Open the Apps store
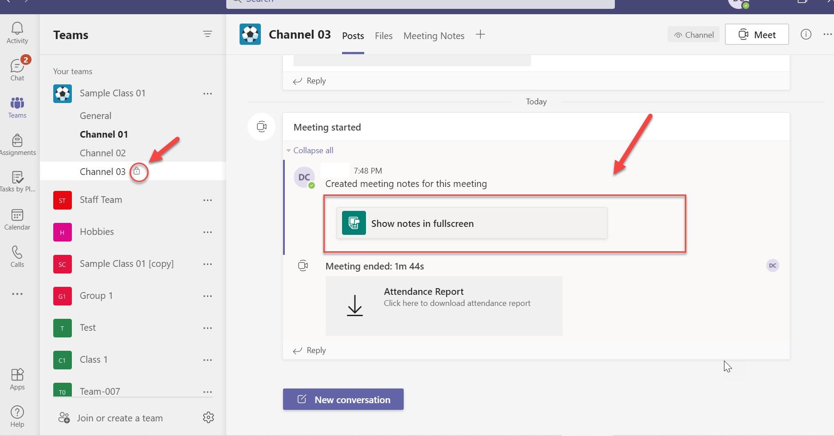834x436 pixels. (x=17, y=379)
